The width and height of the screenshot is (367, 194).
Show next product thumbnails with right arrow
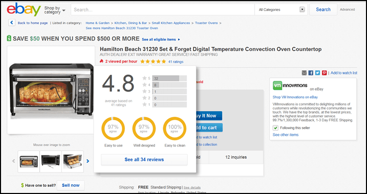pos(88,161)
